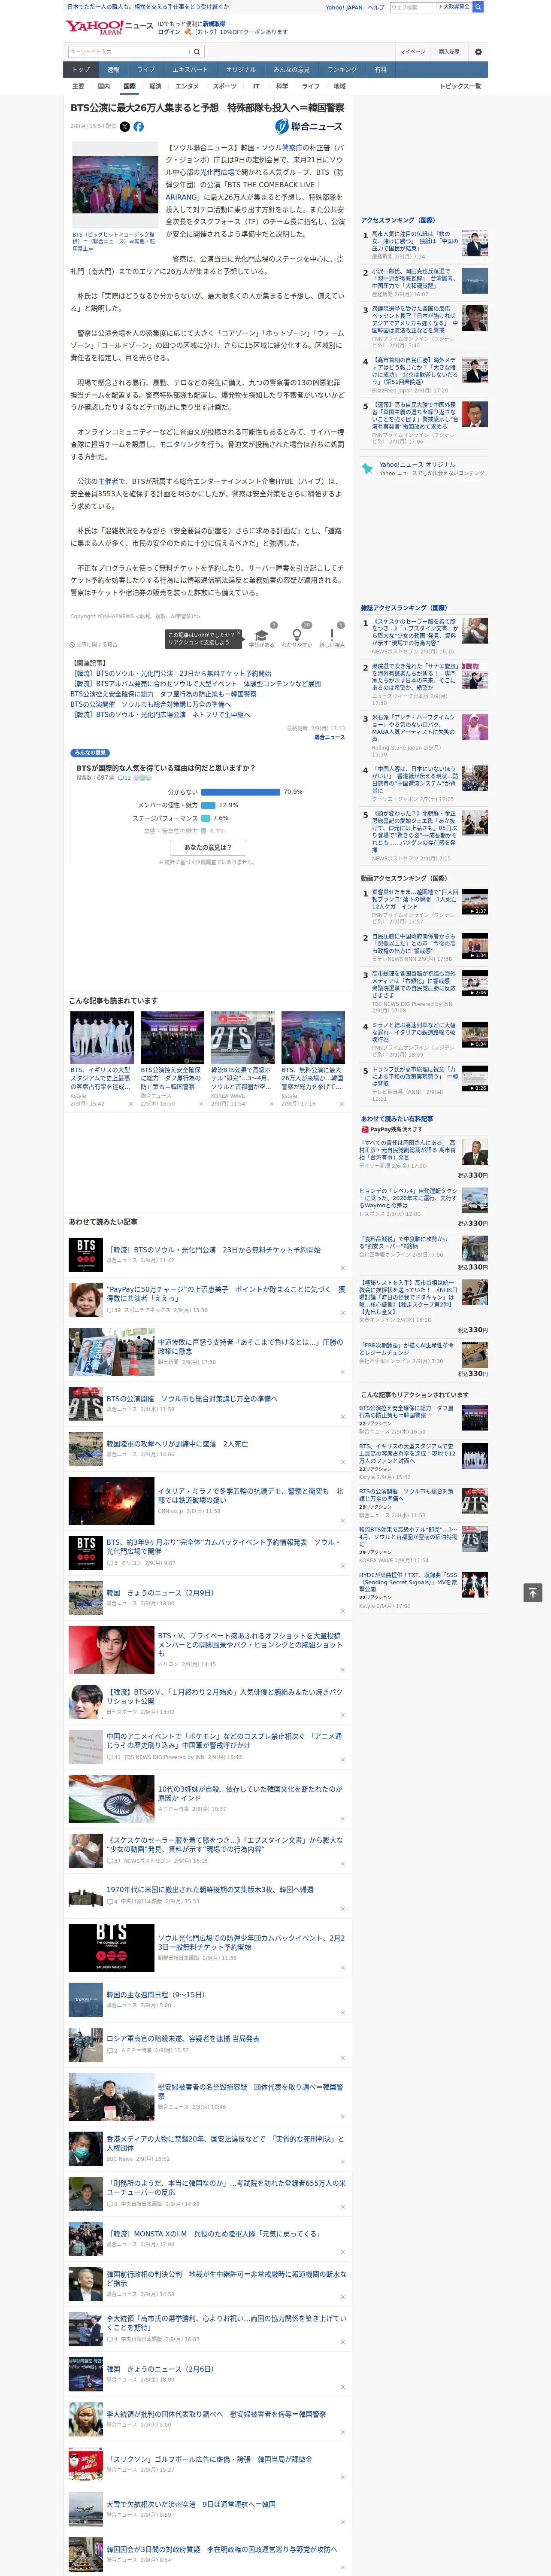This screenshot has width=551, height=2576.
Task: Open ranking item 1 高市人気に注目
Action: 415,241
